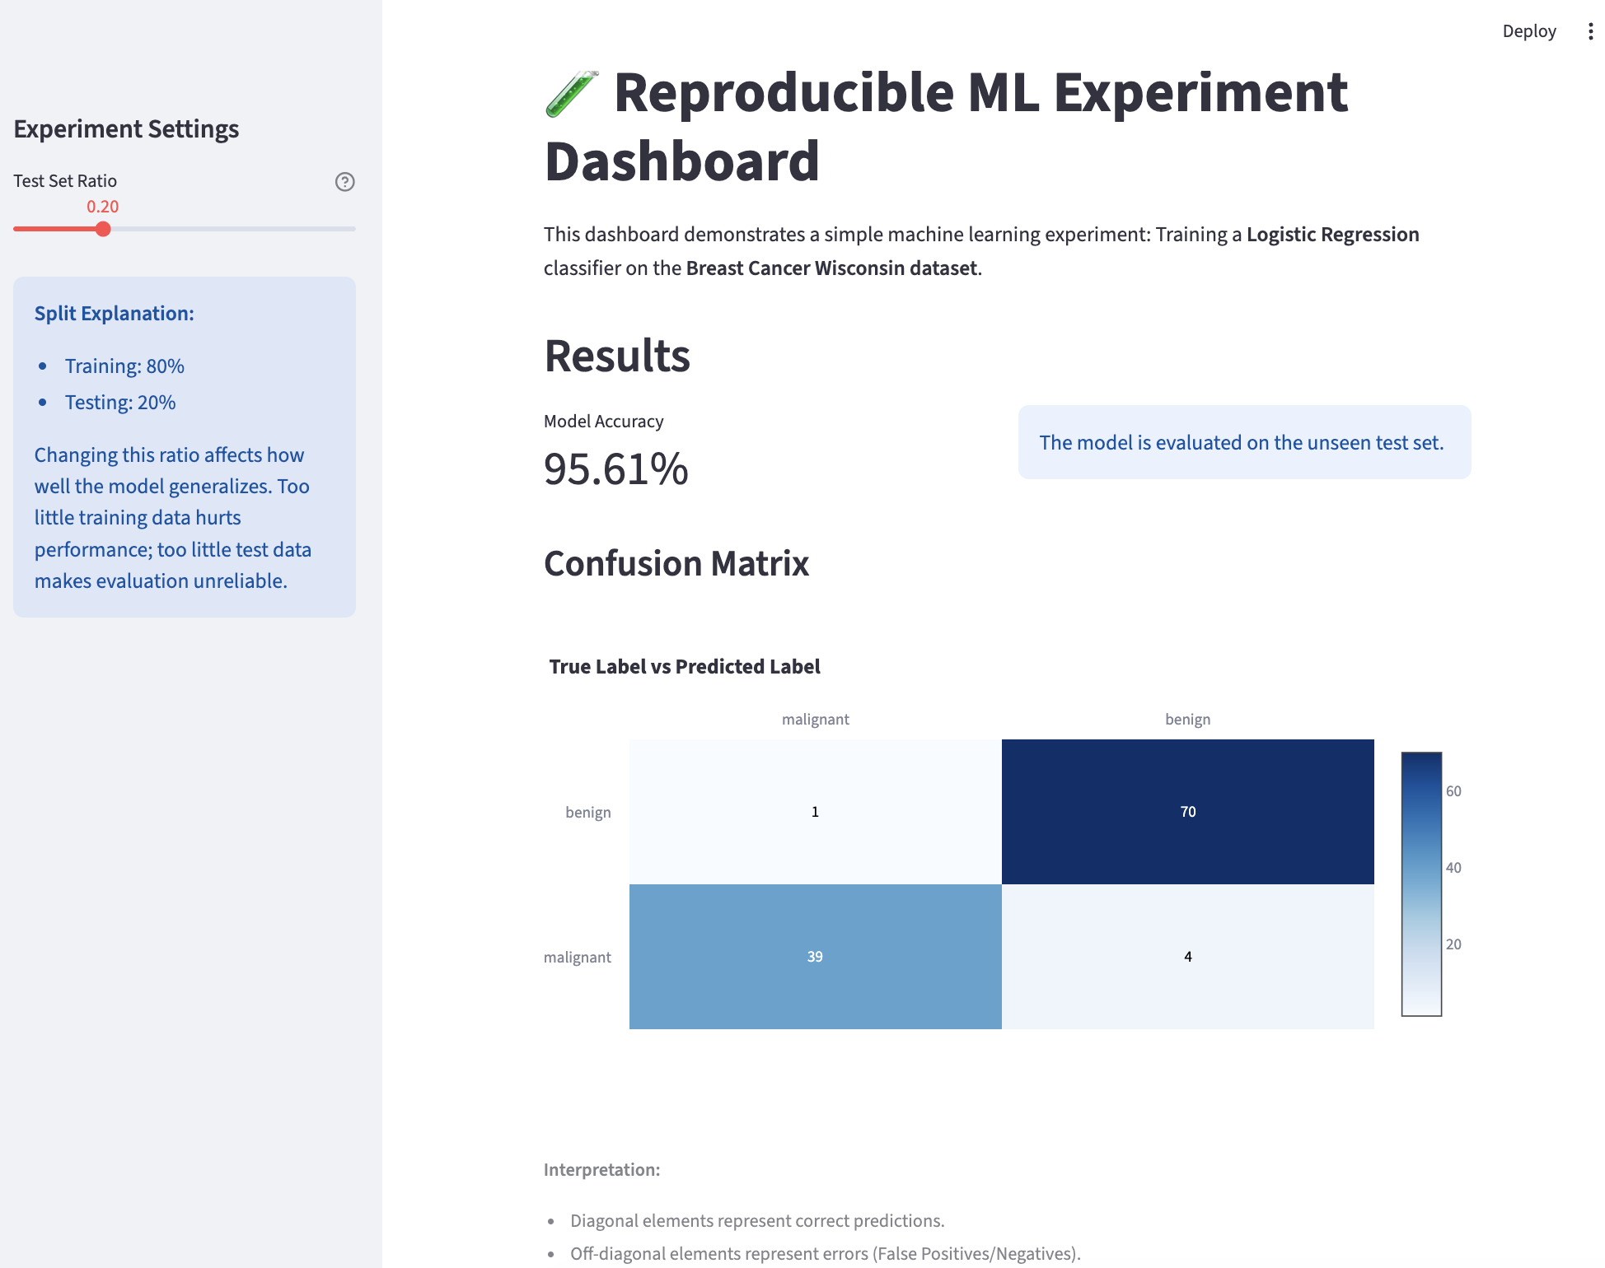
Task: Click the confusion matrix cell showing 4
Action: 1187,957
